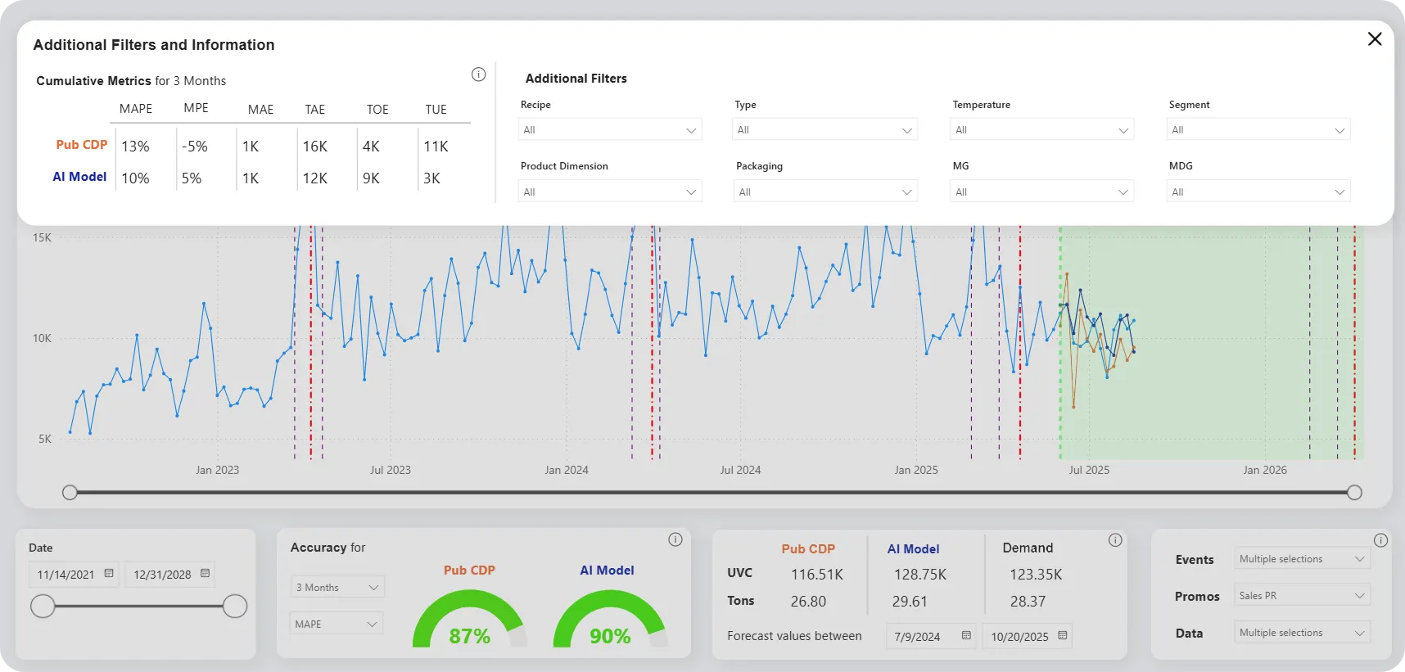Close the Additional Filters and Information popup

click(x=1375, y=39)
